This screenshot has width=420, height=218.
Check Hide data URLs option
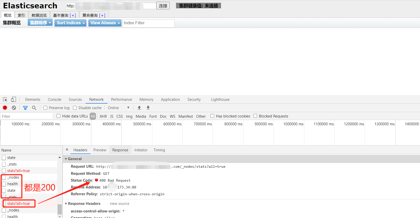pos(59,116)
